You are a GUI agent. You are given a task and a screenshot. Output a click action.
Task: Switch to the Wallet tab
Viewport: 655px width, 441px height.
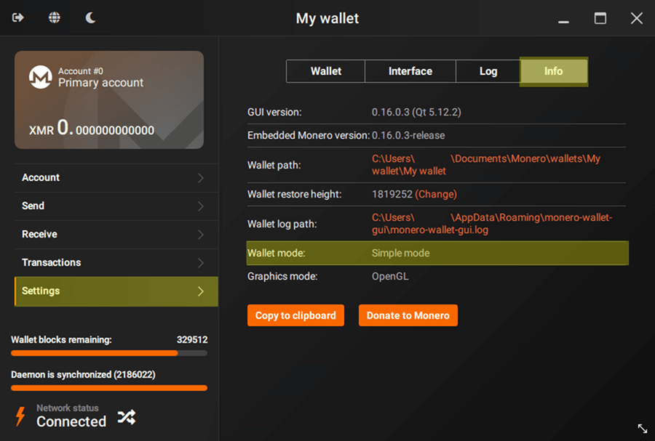325,71
